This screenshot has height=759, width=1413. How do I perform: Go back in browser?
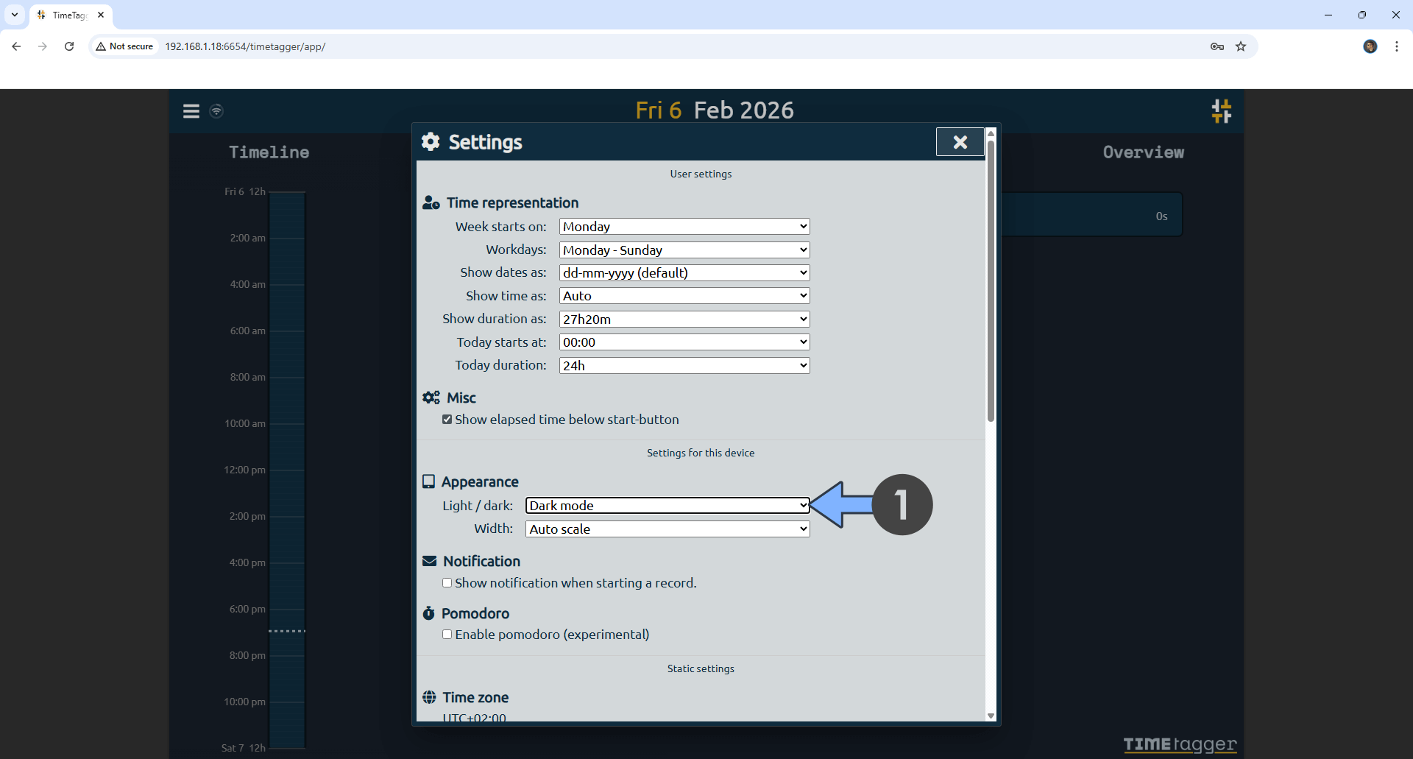(x=16, y=46)
